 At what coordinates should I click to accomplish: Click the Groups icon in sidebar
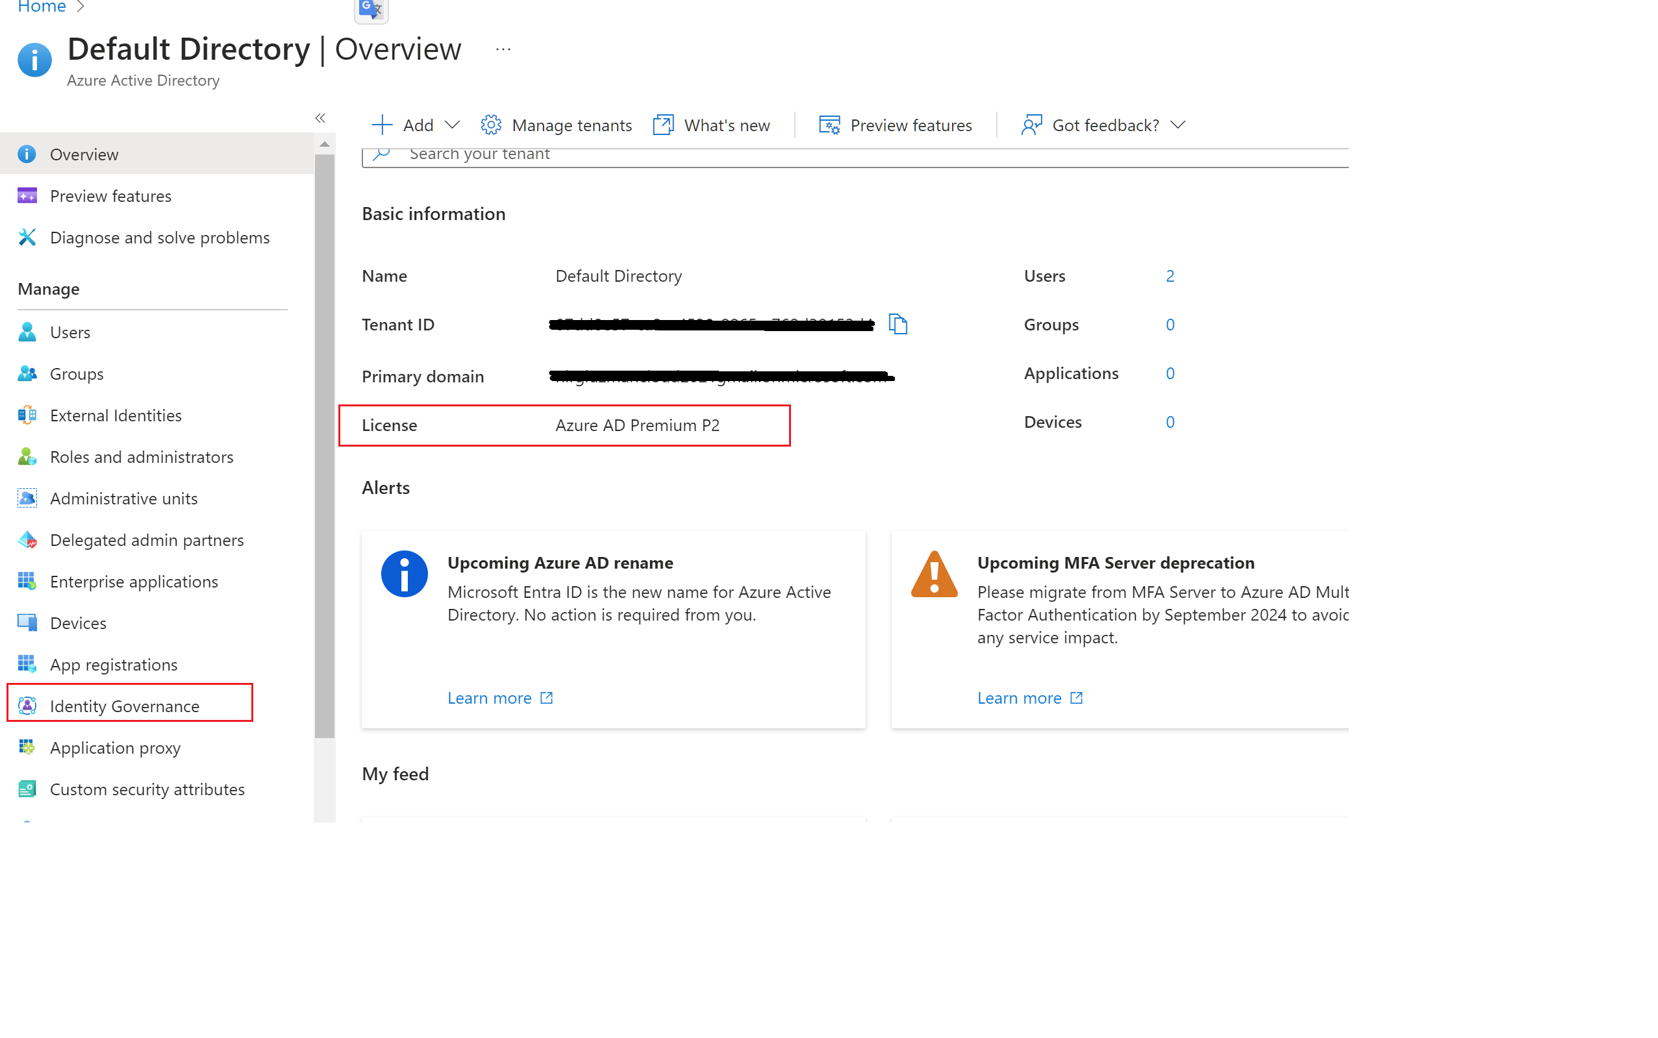[27, 373]
